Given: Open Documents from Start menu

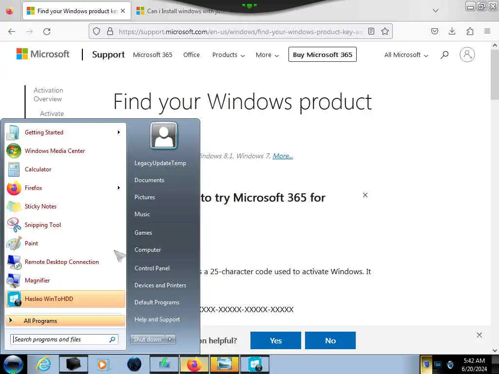Looking at the screenshot, I should tap(149, 180).
